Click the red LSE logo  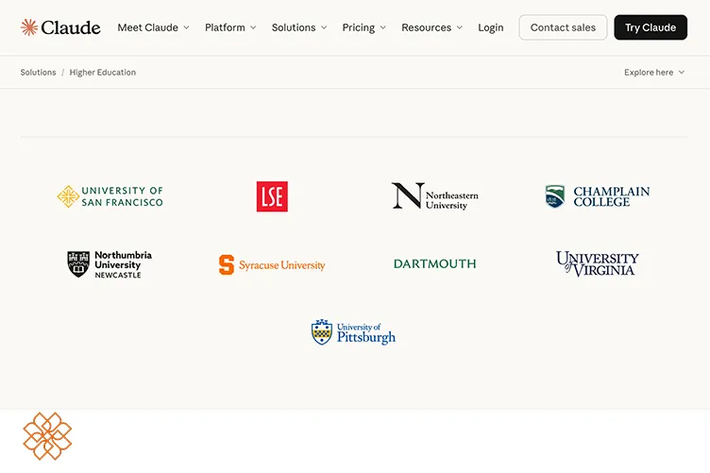click(272, 196)
